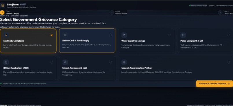The height and width of the screenshot is (106, 233).
Task: Click the power cuts, transformer damage description
Action: coord(27,46)
